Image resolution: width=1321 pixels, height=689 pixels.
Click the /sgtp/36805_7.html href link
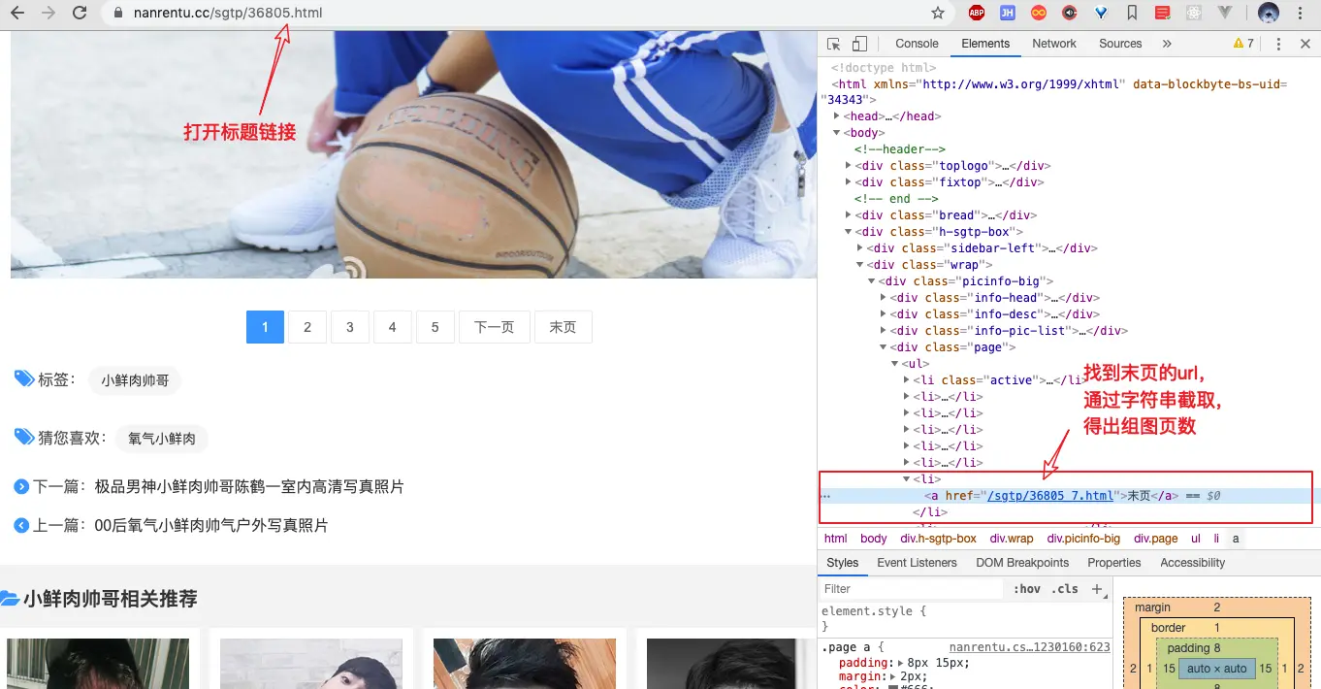pos(1050,496)
